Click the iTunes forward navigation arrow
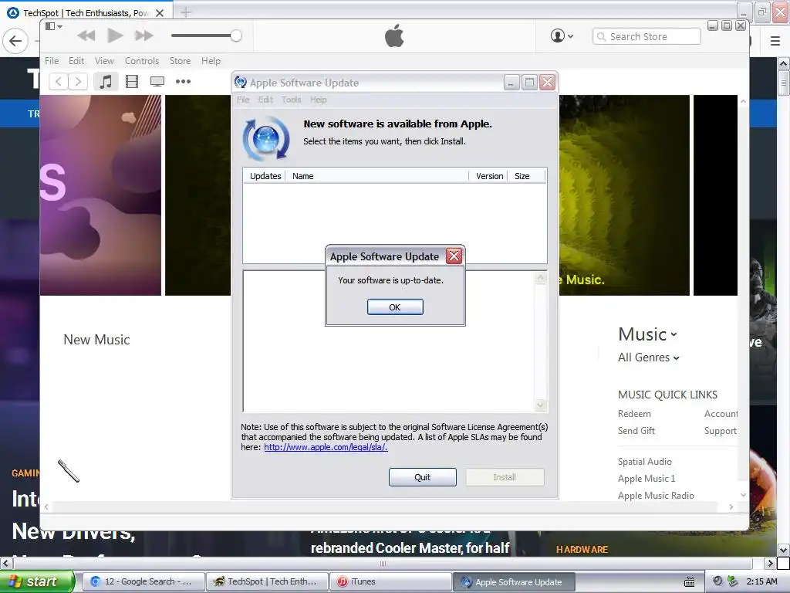The height and width of the screenshot is (593, 790). tap(78, 81)
